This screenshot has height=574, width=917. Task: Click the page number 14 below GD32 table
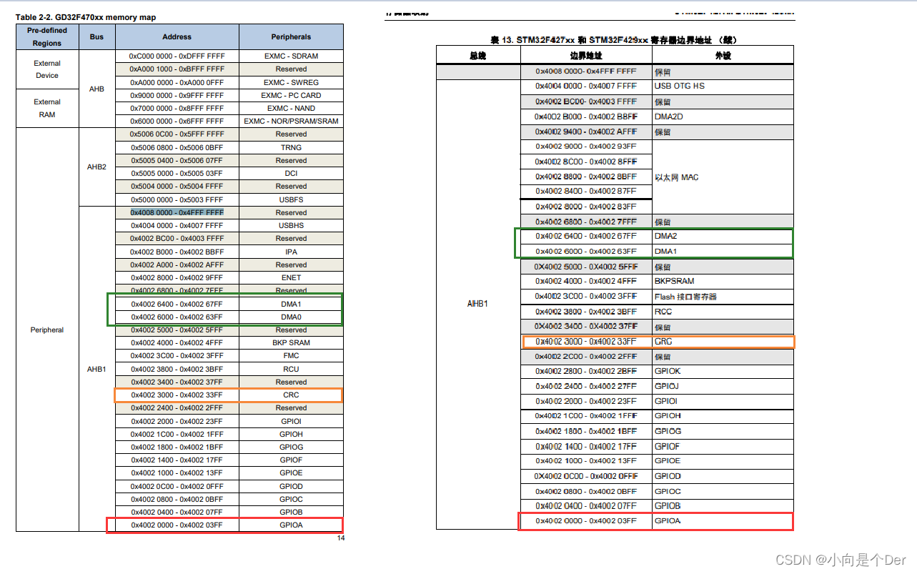340,538
